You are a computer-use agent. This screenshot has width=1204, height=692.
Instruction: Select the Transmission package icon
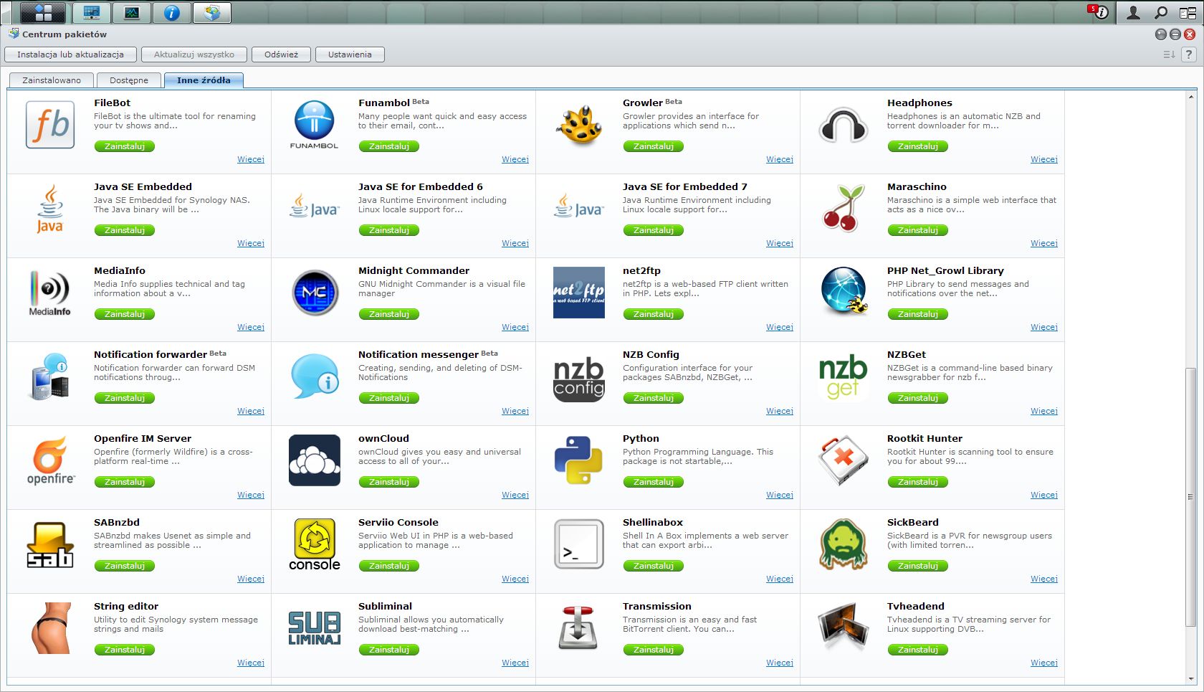pos(579,628)
